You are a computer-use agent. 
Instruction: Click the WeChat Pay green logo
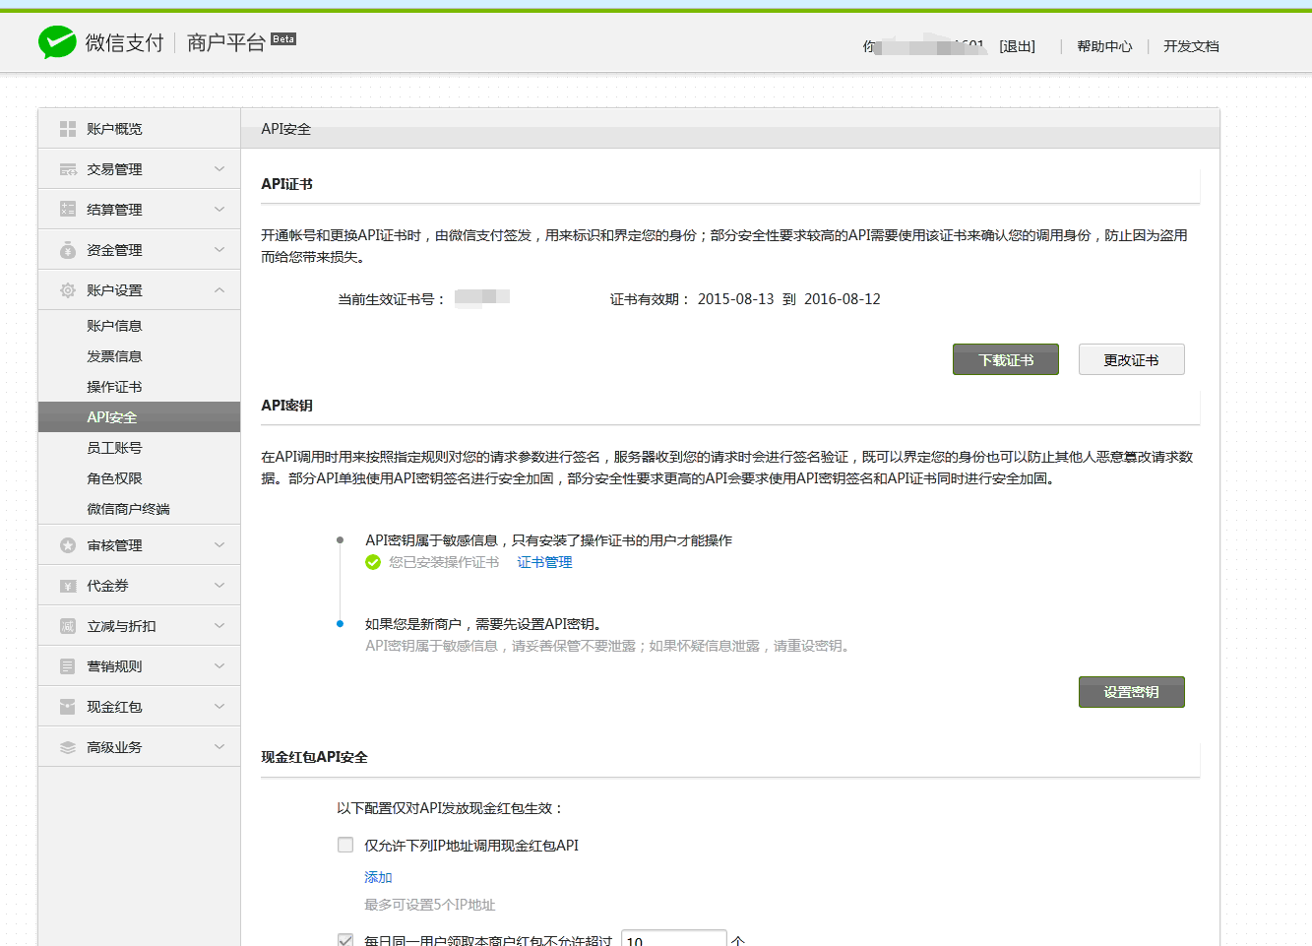[57, 42]
